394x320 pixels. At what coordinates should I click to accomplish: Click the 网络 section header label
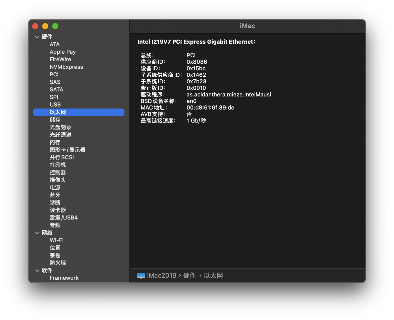pos(47,233)
